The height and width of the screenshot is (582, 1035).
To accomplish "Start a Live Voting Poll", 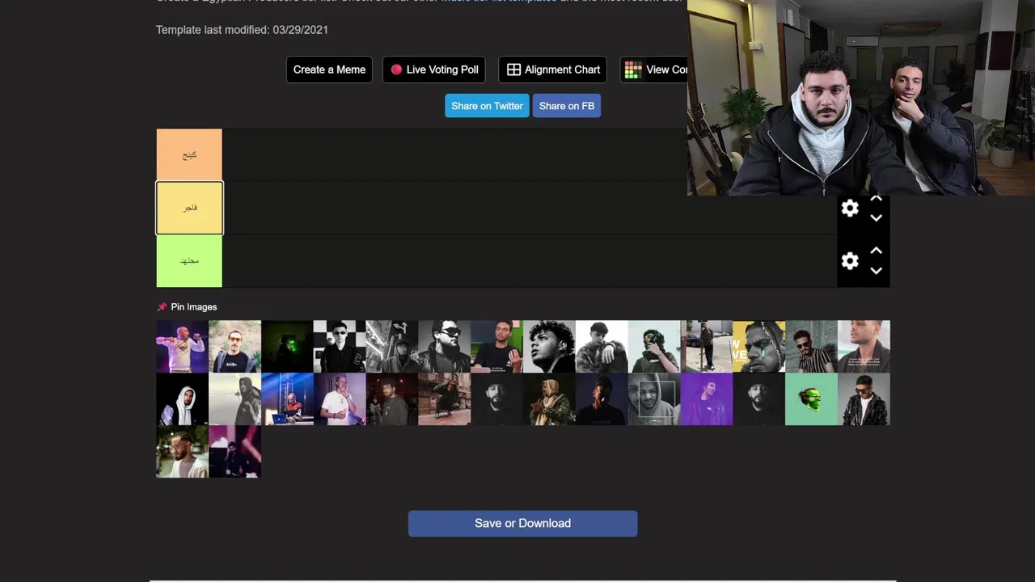I will pyautogui.click(x=434, y=70).
